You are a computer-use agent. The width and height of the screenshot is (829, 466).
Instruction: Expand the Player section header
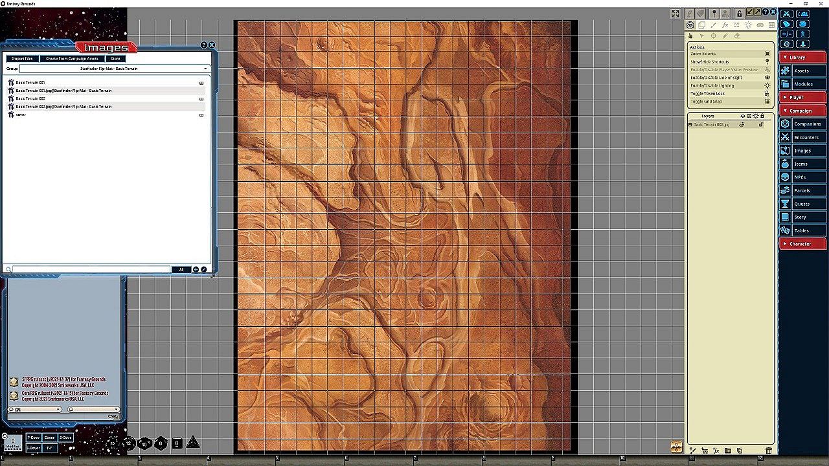[x=802, y=98]
